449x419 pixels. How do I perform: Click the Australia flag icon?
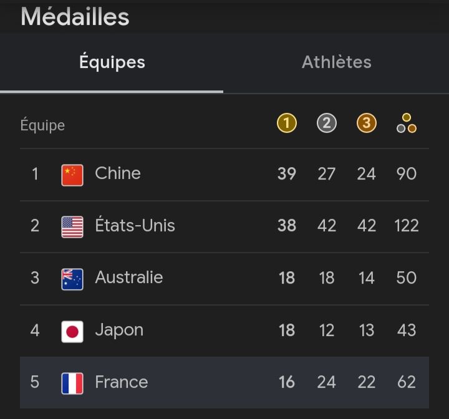coord(72,279)
